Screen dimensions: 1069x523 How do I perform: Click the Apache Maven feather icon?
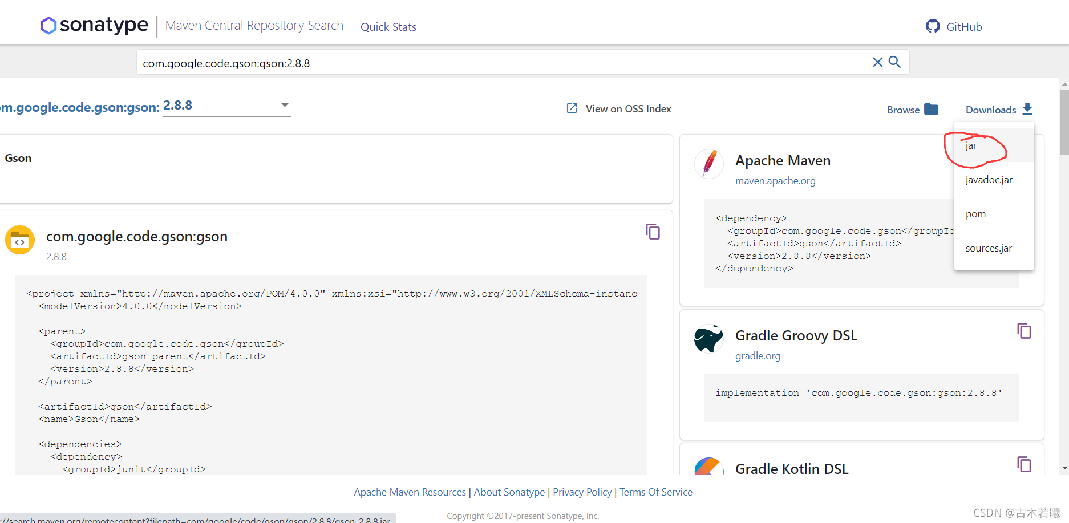point(708,164)
